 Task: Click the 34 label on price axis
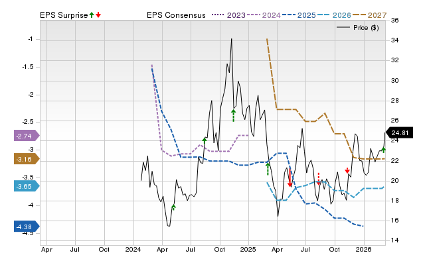(394, 40)
